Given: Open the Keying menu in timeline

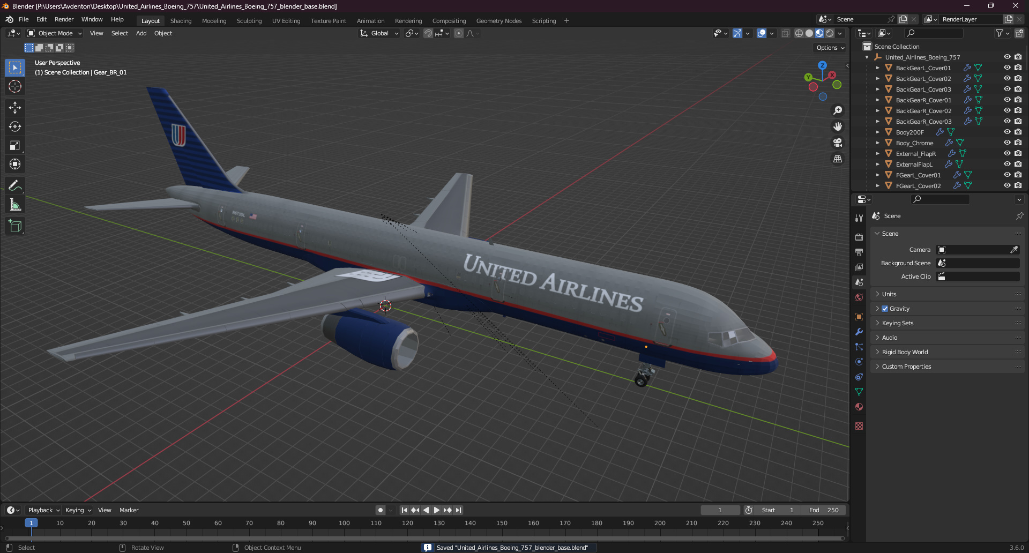Looking at the screenshot, I should click(x=78, y=510).
